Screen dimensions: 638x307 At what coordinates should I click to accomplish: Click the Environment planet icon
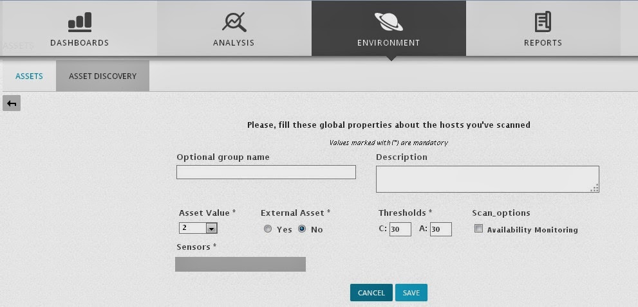[388, 22]
